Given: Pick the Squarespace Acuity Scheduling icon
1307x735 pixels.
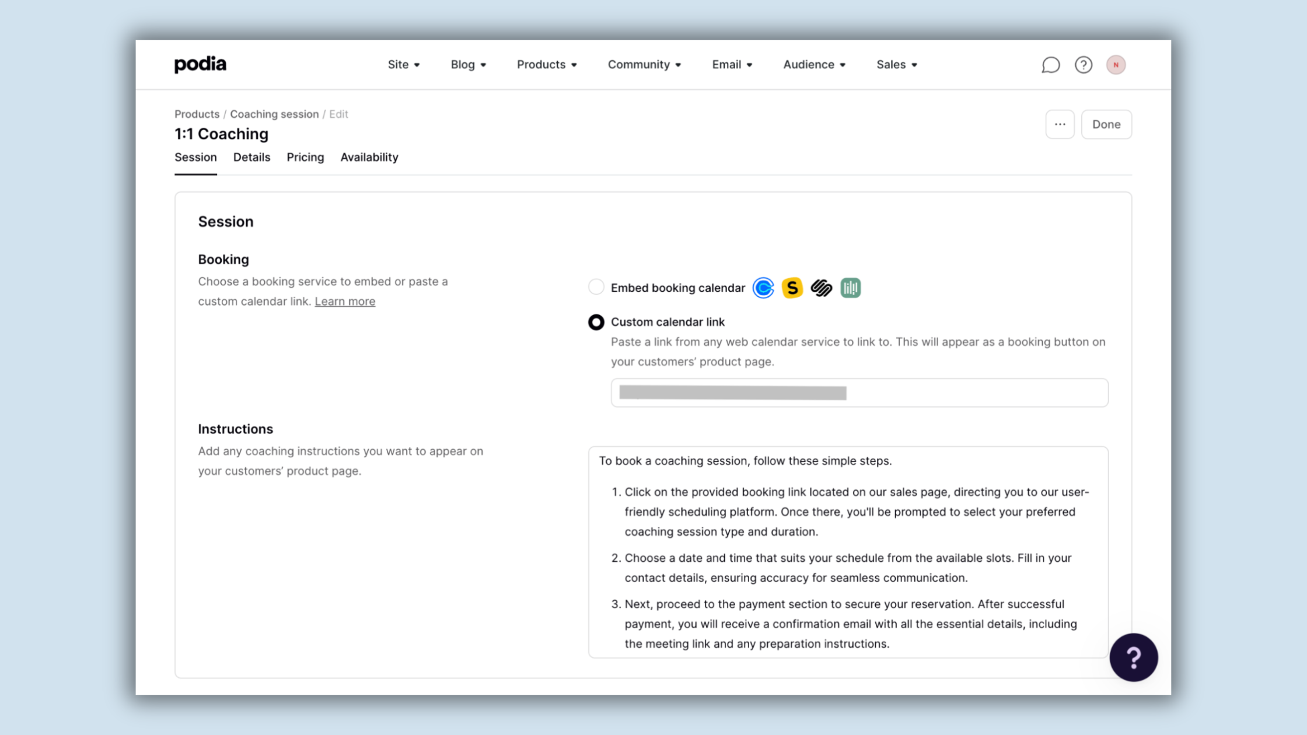Looking at the screenshot, I should 822,288.
